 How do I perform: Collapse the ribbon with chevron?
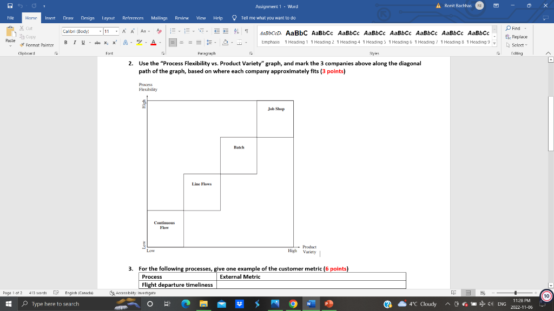click(548, 53)
